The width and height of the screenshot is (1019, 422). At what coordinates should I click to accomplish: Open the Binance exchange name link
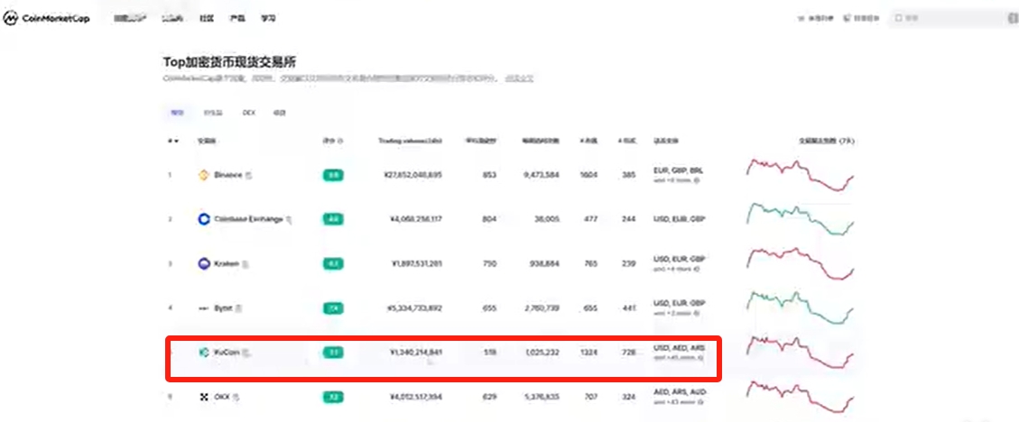point(228,175)
